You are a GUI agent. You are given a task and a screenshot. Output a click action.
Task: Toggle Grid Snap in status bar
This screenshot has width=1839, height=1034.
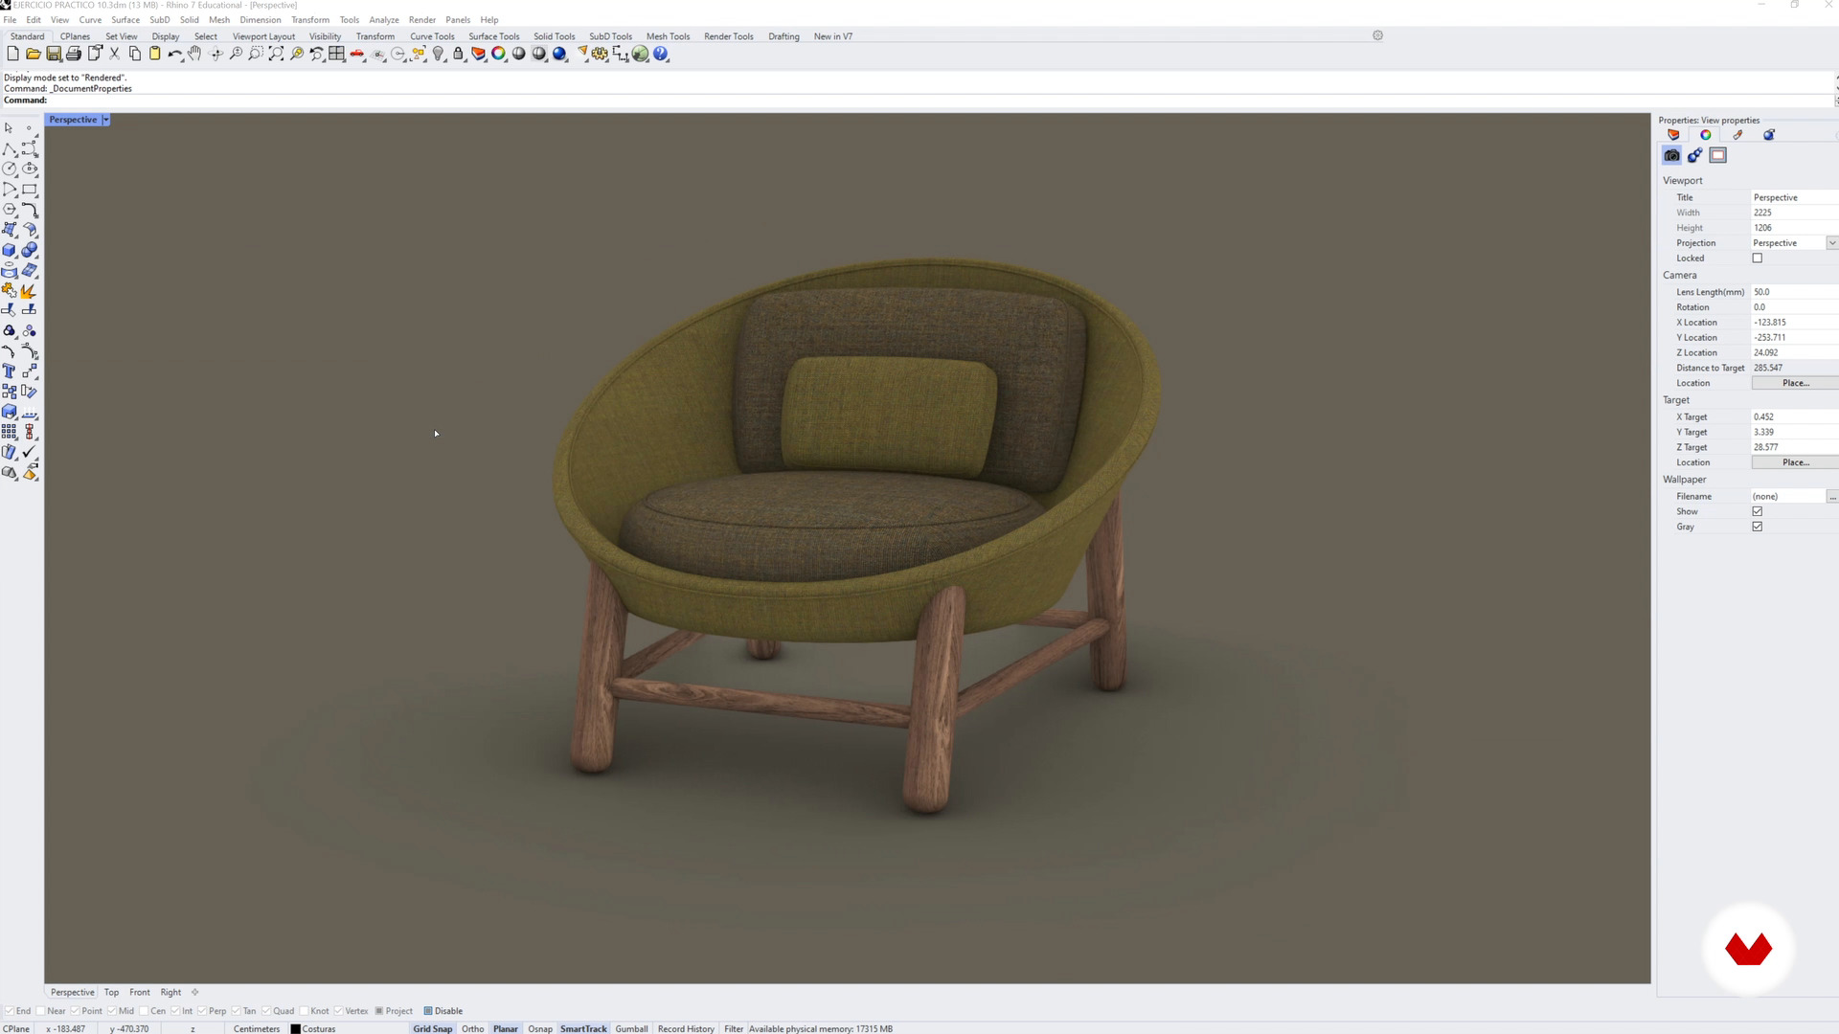click(433, 1029)
